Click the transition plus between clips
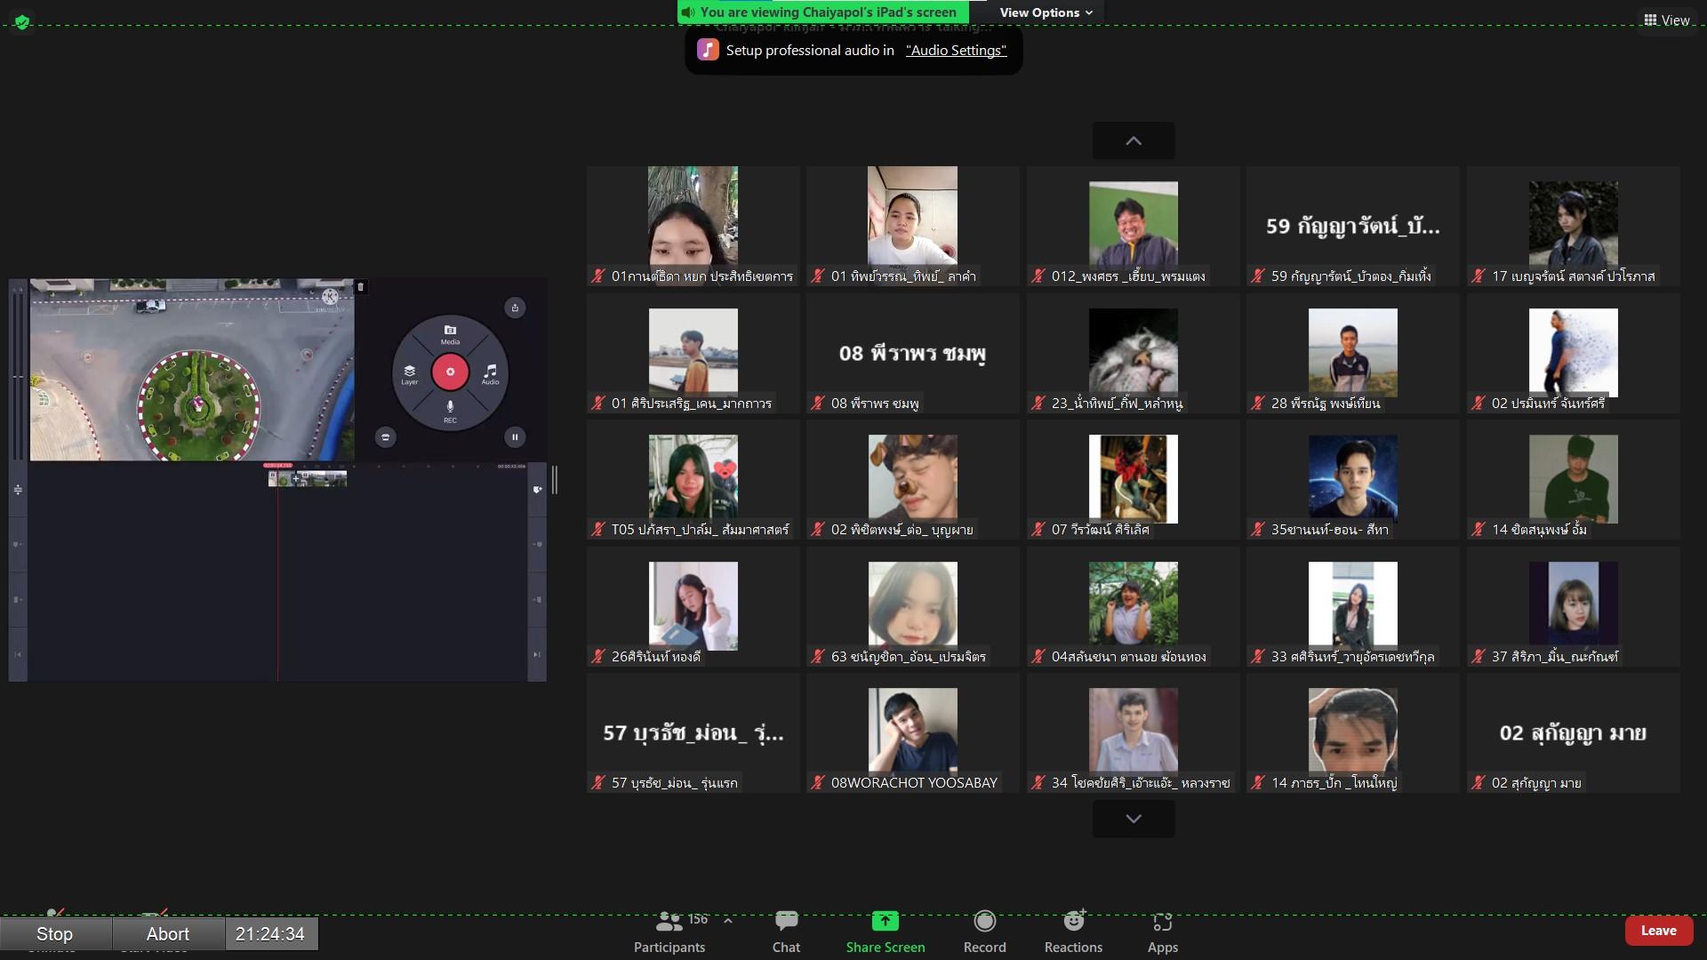Image resolution: width=1707 pixels, height=960 pixels. point(296,478)
